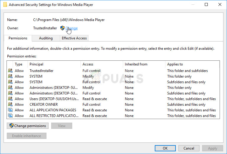Cancel the security settings dialog
The image size is (227, 154).
[x=189, y=148]
